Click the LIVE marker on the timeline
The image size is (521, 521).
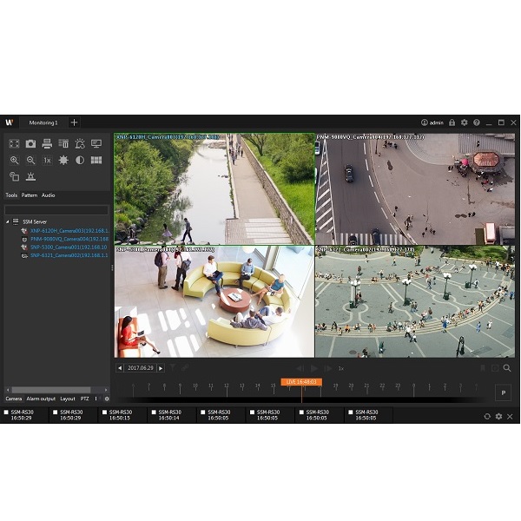300,381
